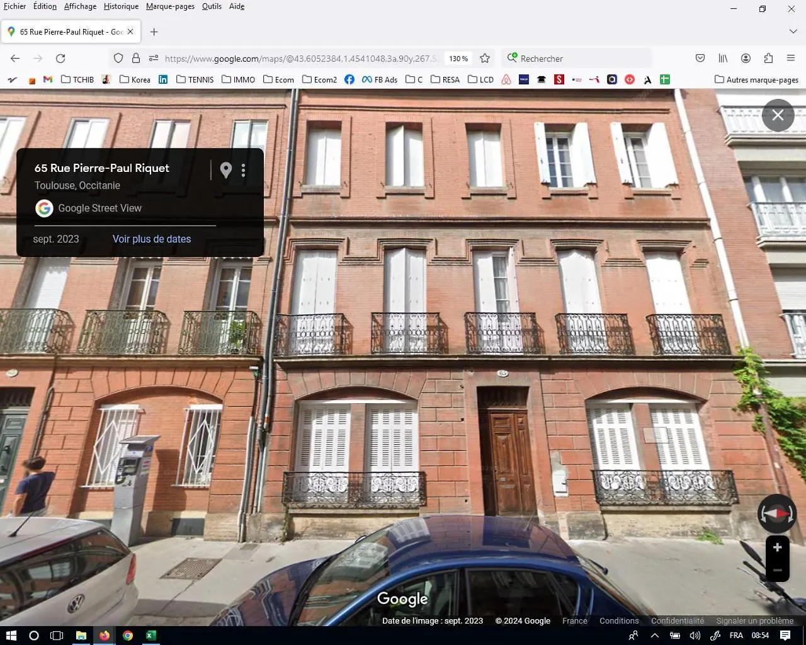Close the Street View panorama
The width and height of the screenshot is (806, 645).
tap(778, 115)
